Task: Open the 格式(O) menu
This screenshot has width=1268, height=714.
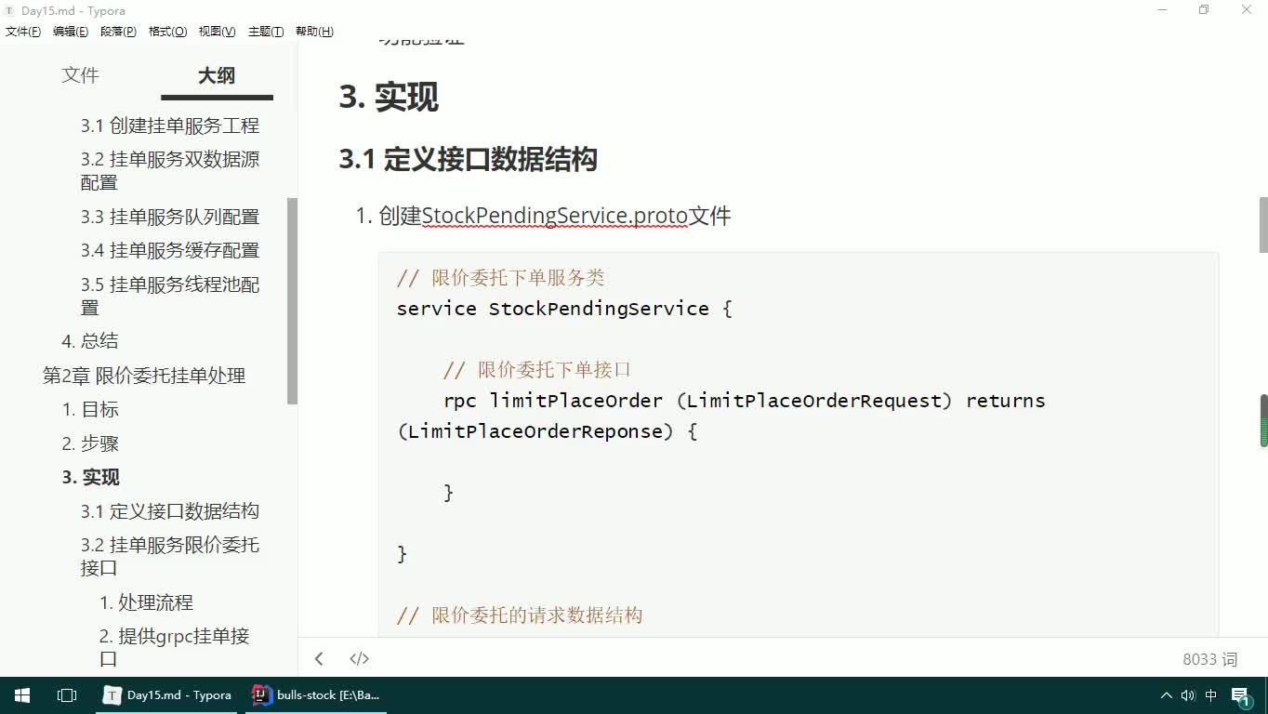Action: pyautogui.click(x=167, y=32)
